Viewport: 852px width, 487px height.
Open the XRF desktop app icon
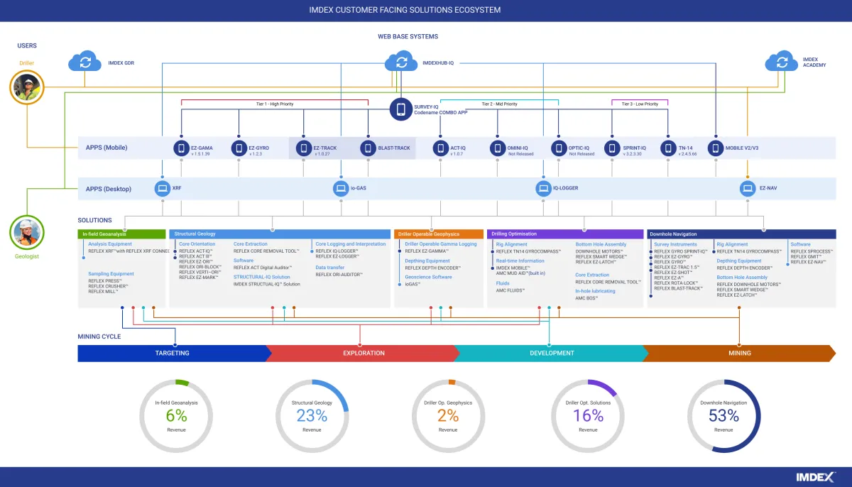pos(163,188)
